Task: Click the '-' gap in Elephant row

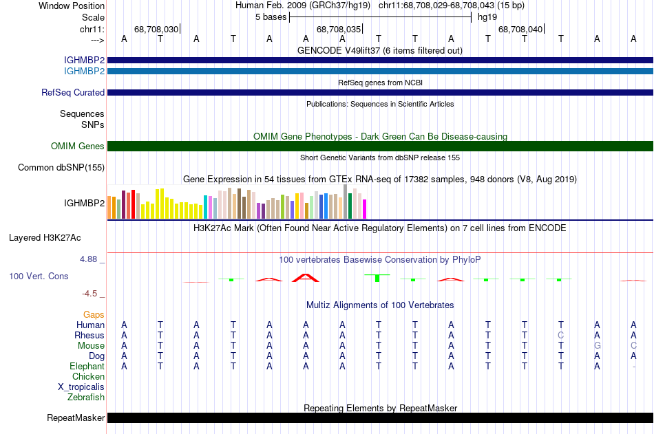Action: (x=633, y=367)
